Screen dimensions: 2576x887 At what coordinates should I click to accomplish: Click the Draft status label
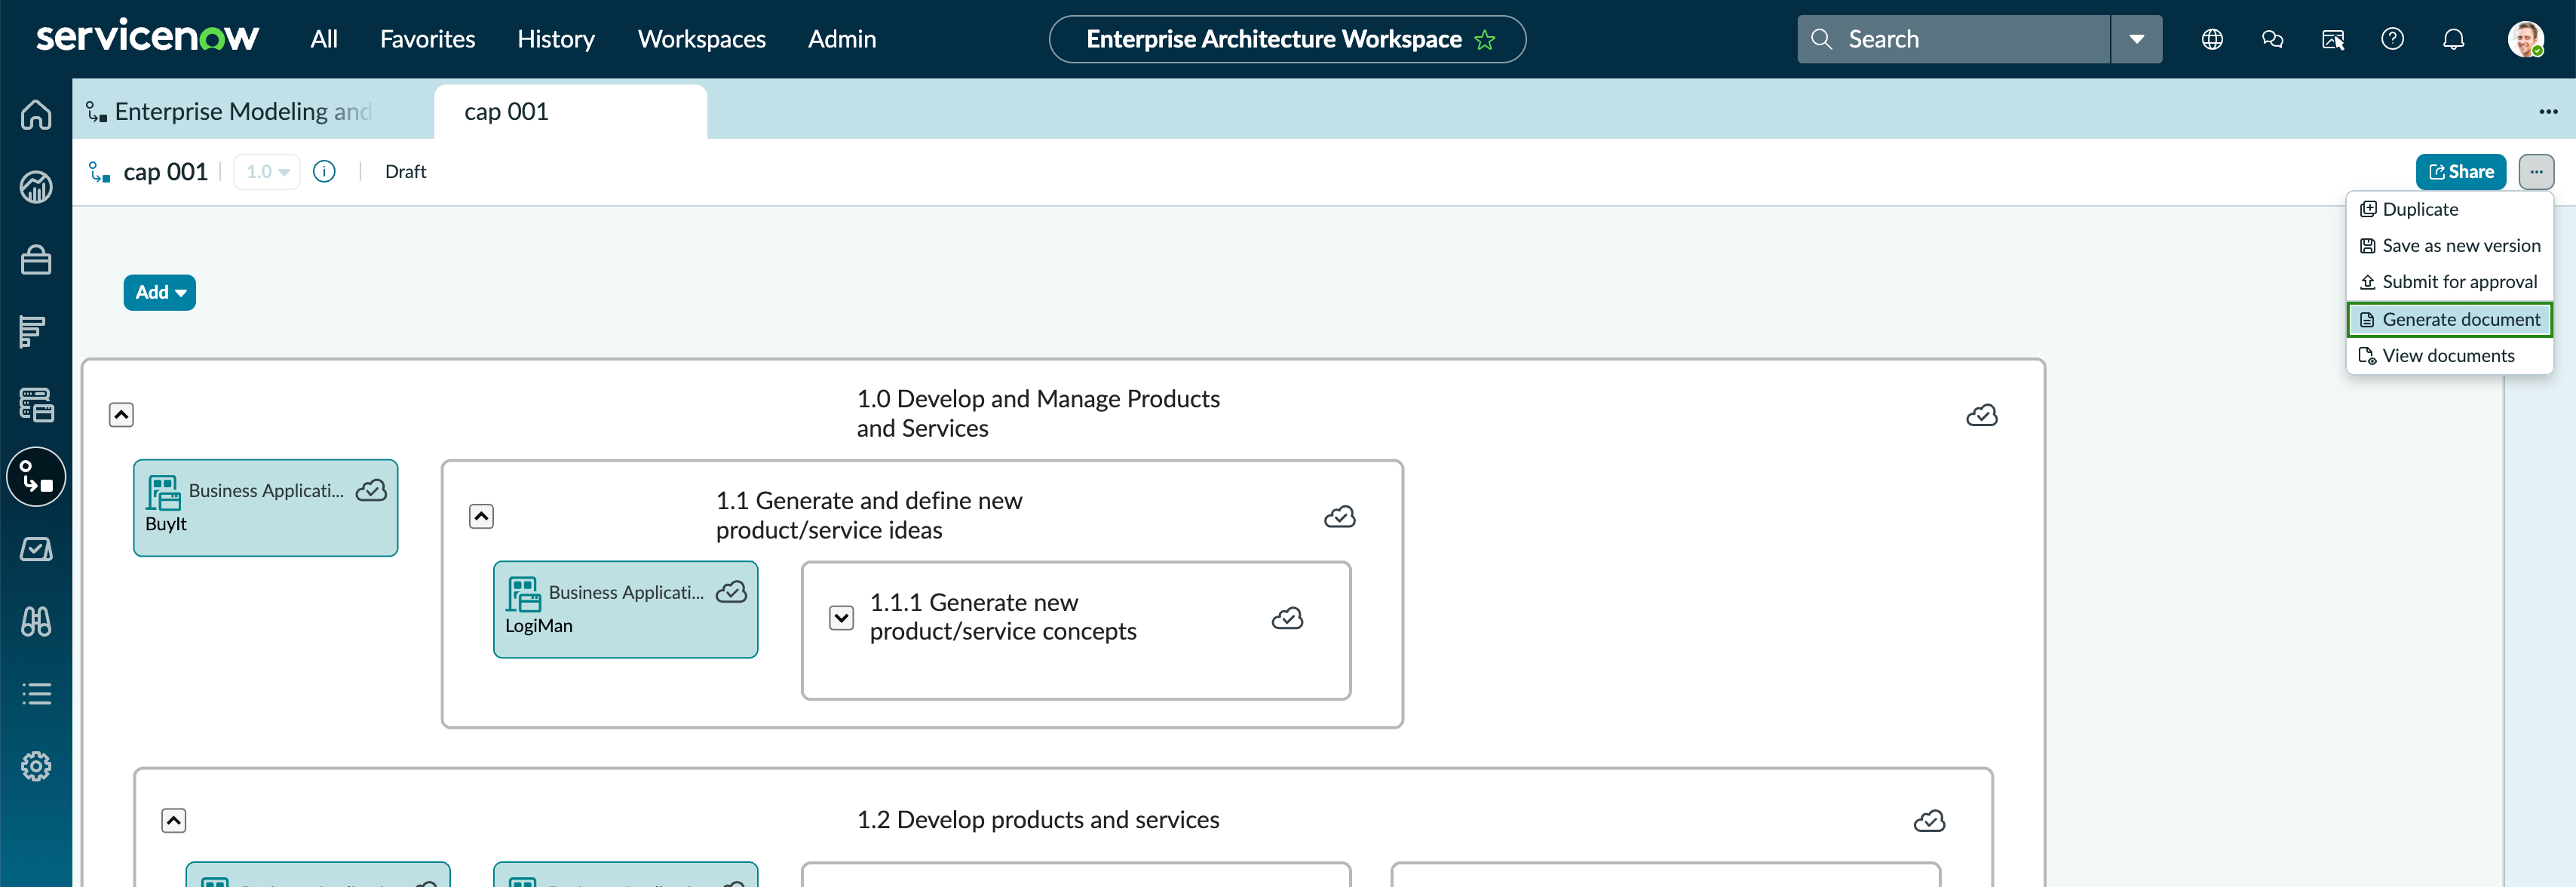tap(405, 171)
